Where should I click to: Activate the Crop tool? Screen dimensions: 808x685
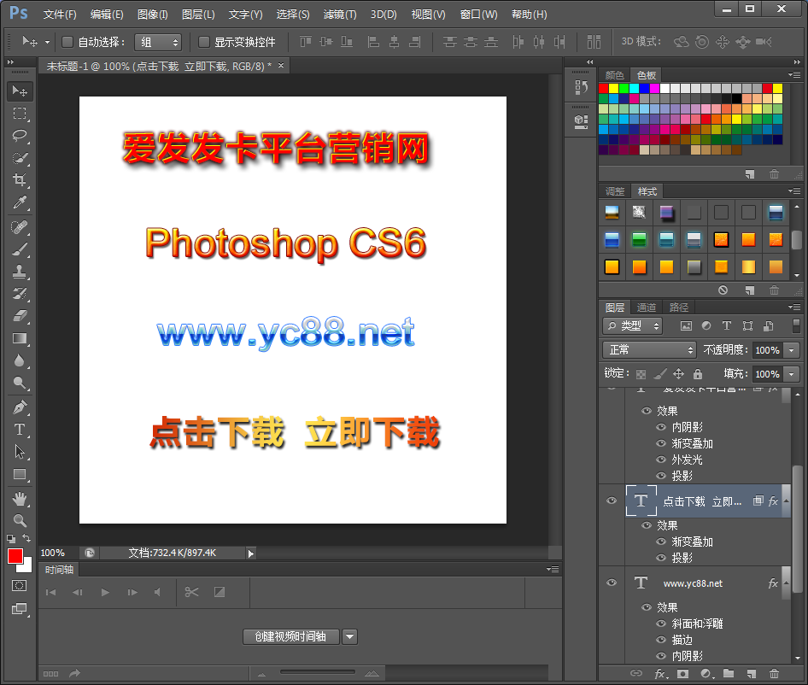click(x=20, y=180)
